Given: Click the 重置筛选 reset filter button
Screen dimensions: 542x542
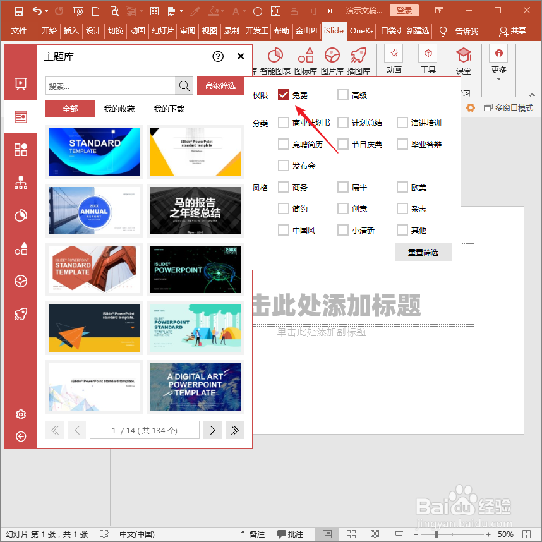Looking at the screenshot, I should tap(423, 252).
